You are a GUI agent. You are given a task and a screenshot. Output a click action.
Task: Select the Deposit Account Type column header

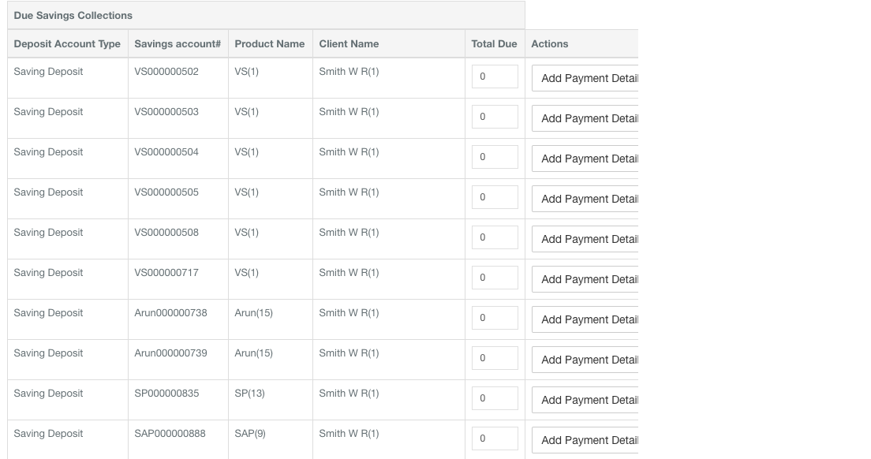[x=67, y=43]
